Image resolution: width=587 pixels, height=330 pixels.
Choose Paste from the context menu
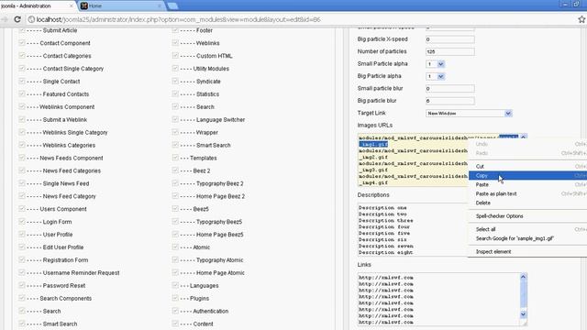(527, 184)
